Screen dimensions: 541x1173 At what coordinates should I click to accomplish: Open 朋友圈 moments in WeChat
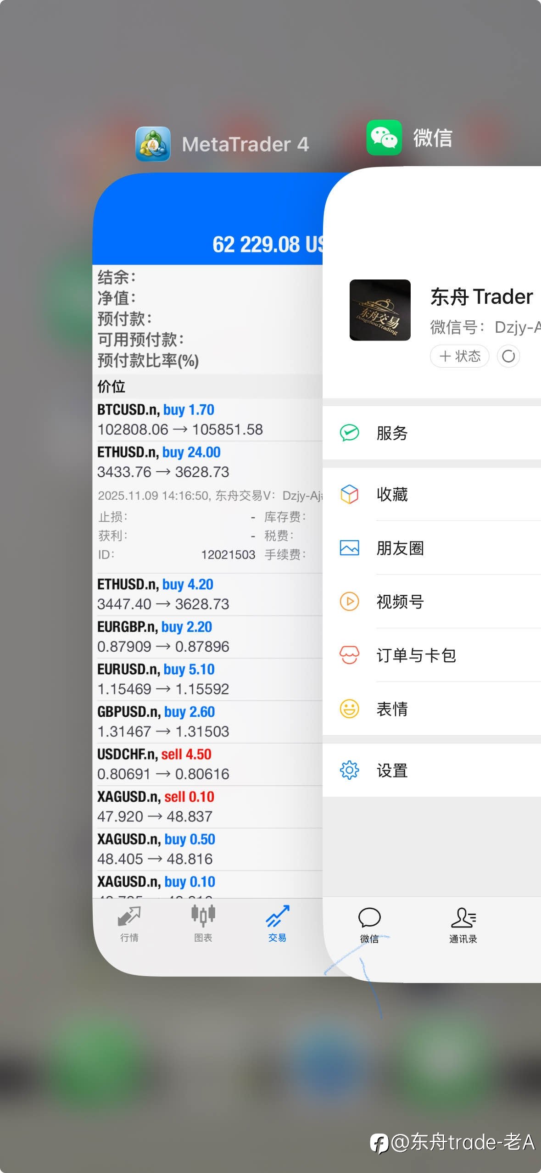click(x=432, y=548)
